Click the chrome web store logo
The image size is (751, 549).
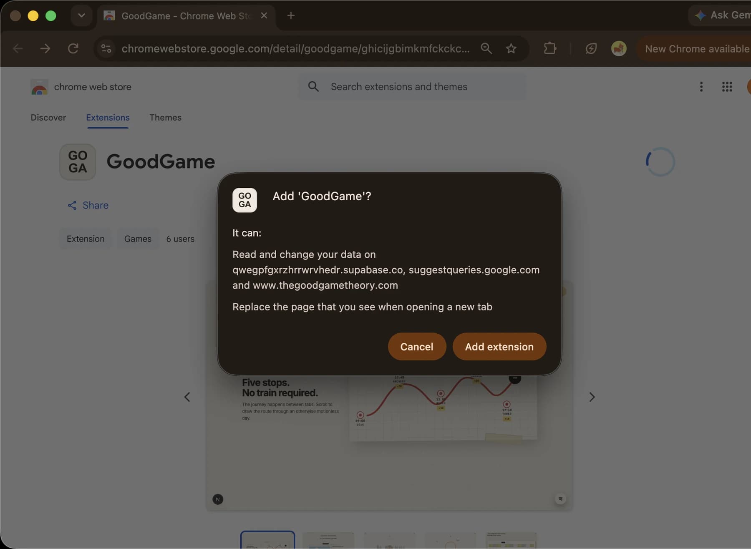coord(81,87)
